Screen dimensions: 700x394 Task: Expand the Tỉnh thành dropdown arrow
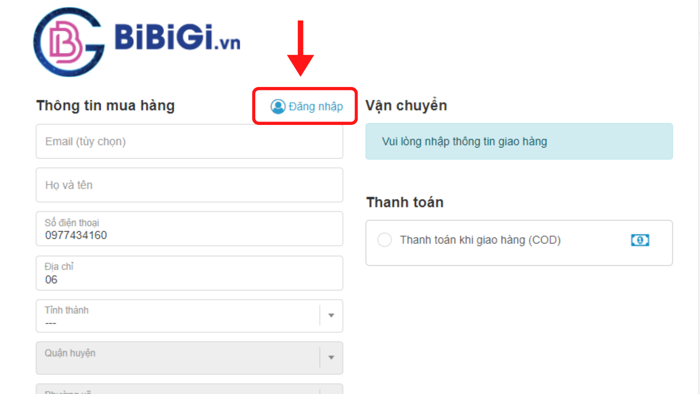click(x=331, y=316)
